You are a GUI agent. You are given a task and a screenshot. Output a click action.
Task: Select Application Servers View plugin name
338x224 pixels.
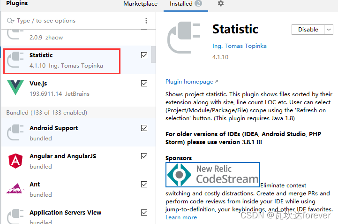pos(65,213)
